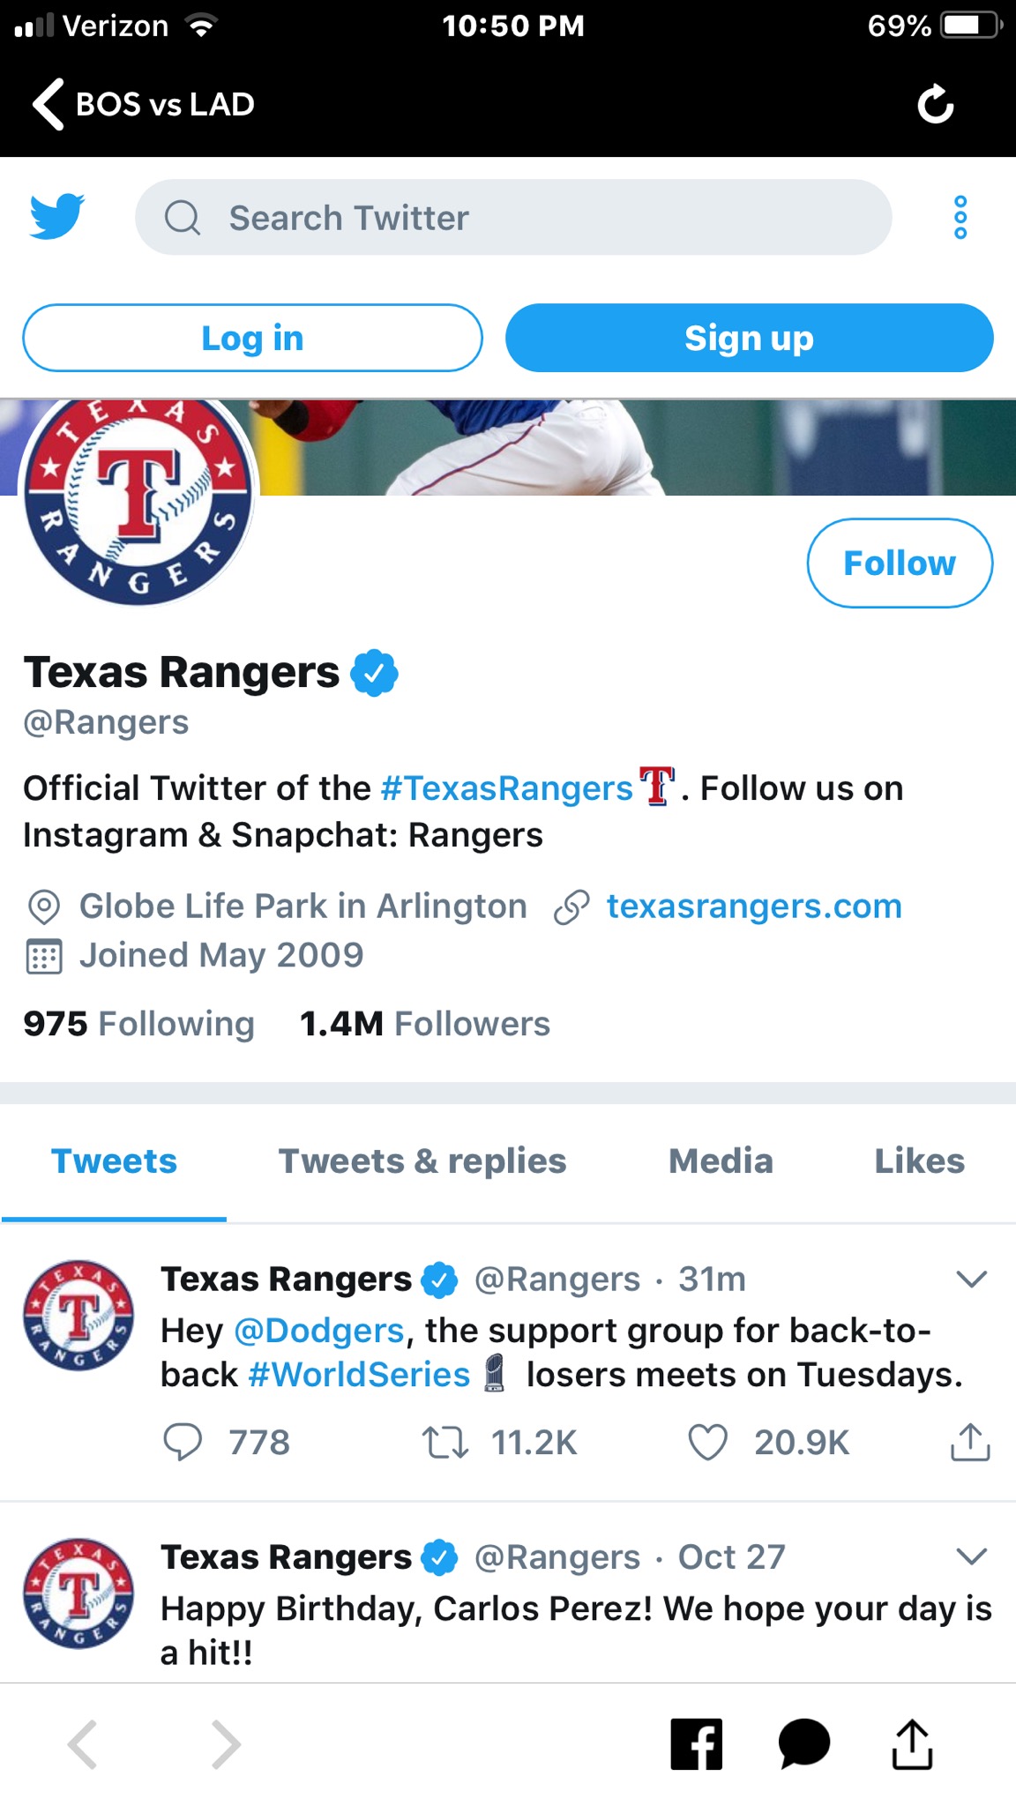Share the Dodgers World Series tweet
The width and height of the screenshot is (1016, 1806).
point(970,1443)
